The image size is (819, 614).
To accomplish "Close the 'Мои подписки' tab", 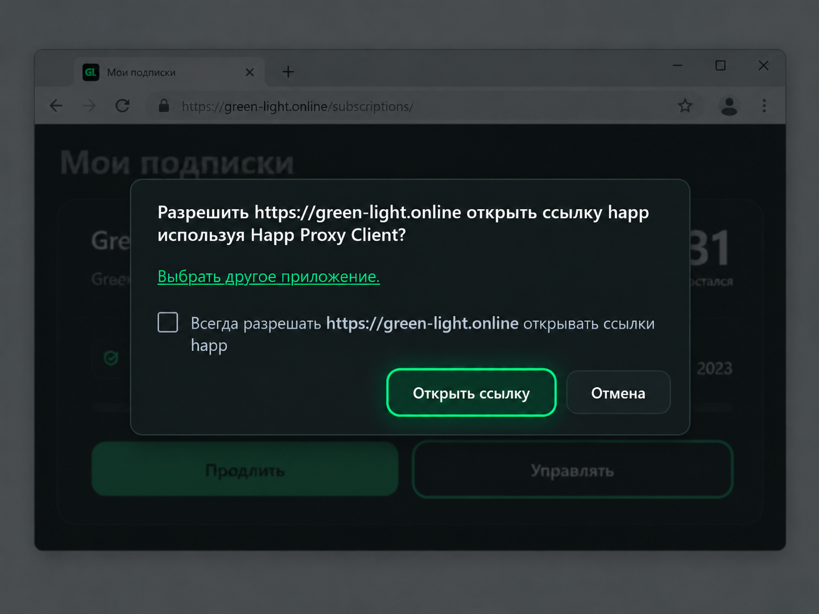I will click(250, 72).
